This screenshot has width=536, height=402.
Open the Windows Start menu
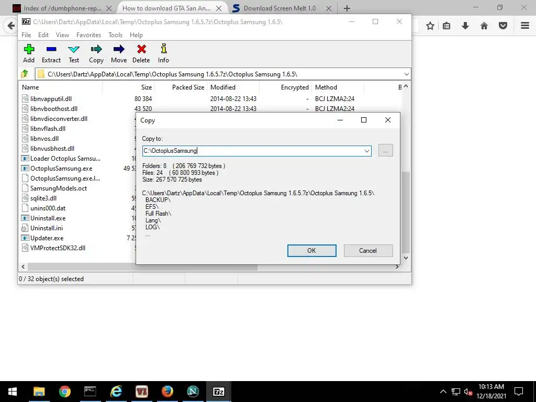tap(13, 392)
